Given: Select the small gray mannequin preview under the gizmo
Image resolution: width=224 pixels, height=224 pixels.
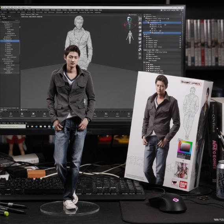Looking at the screenshot, I should (130, 37).
